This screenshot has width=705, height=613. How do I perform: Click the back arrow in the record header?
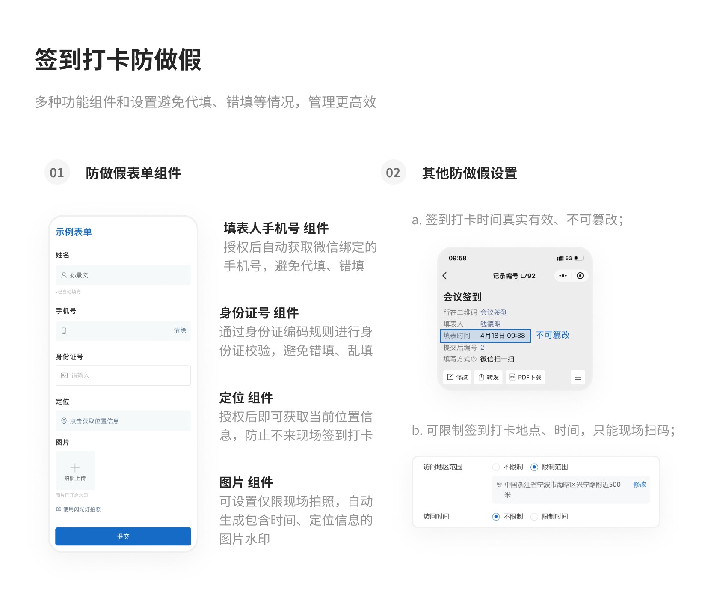444,276
